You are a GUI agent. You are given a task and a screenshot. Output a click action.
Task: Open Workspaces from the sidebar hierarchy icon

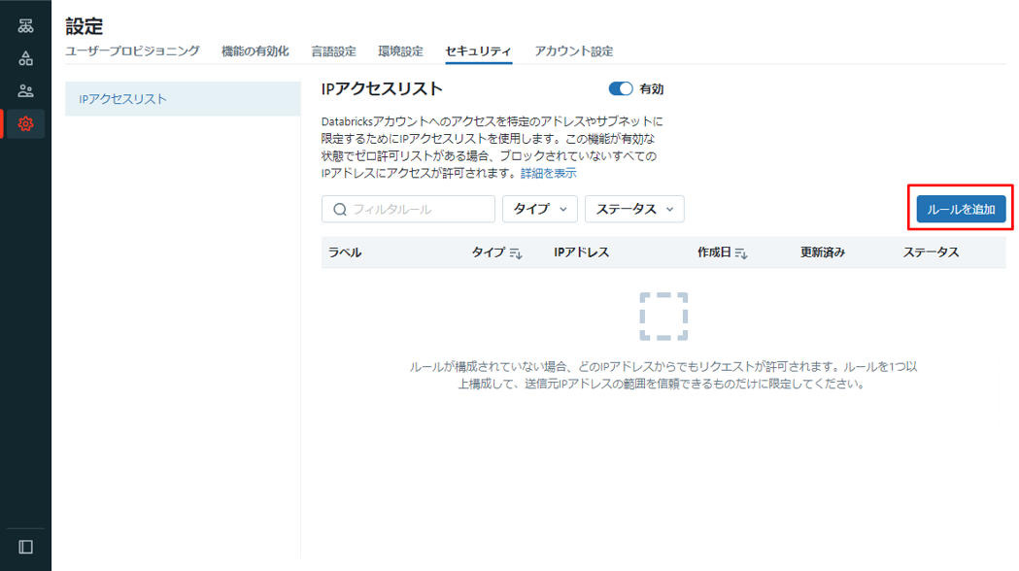(26, 26)
